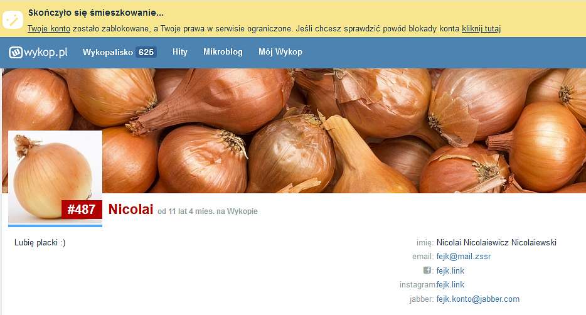Open the Facebook fejk.link link

tap(450, 270)
